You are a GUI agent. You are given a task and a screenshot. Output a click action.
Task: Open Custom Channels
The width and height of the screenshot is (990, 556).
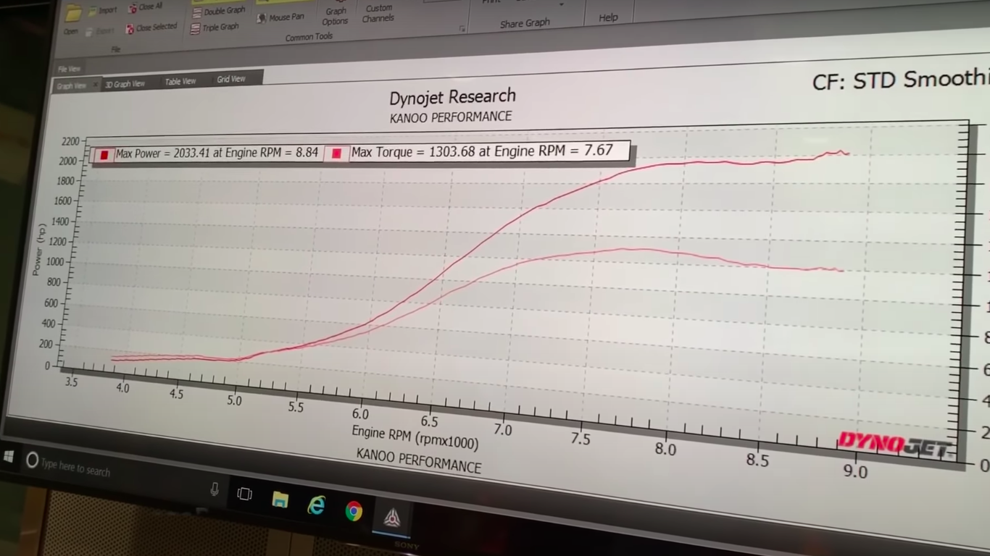point(378,13)
